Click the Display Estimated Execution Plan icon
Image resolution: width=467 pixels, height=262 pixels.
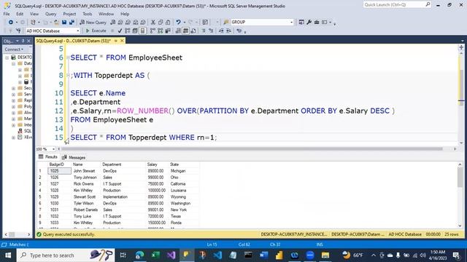point(127,31)
